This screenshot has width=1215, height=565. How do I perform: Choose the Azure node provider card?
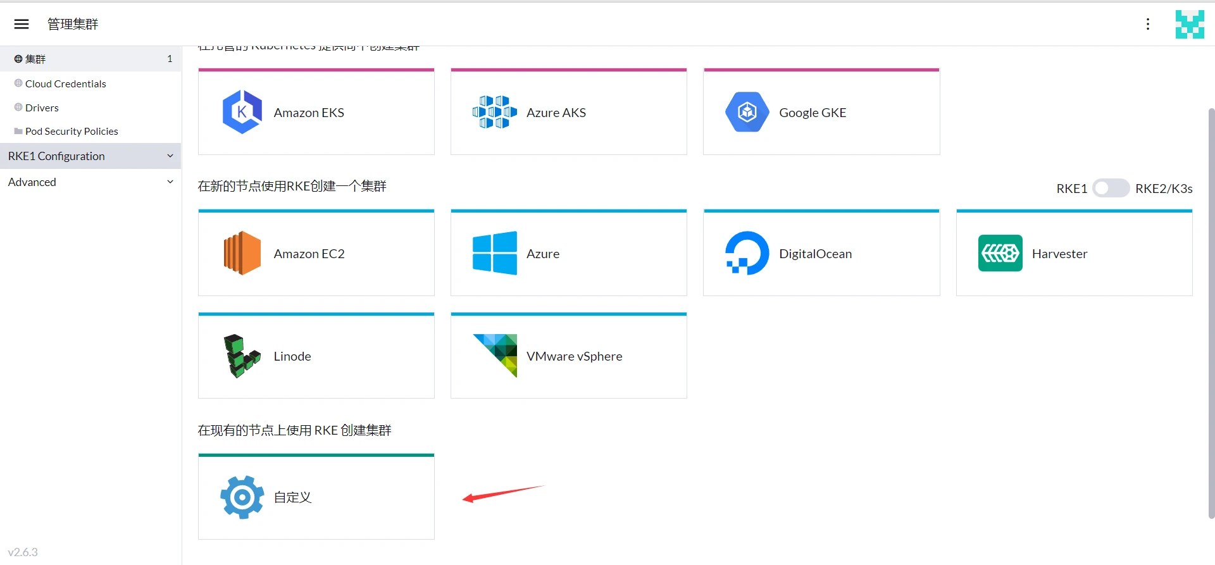click(569, 252)
